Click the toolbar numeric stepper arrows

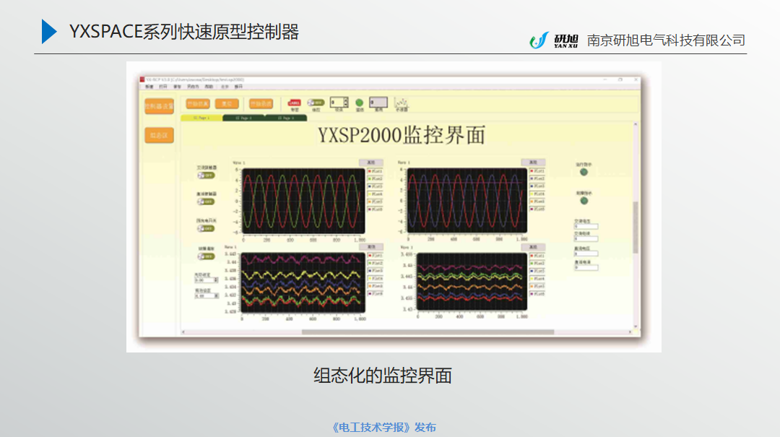(346, 102)
